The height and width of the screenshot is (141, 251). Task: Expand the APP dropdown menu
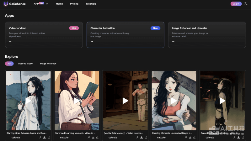pos(41,4)
